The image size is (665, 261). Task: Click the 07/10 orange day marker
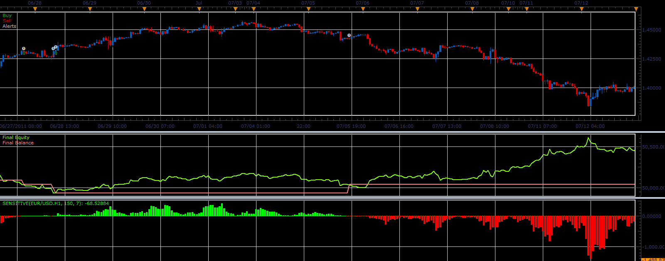[508, 9]
